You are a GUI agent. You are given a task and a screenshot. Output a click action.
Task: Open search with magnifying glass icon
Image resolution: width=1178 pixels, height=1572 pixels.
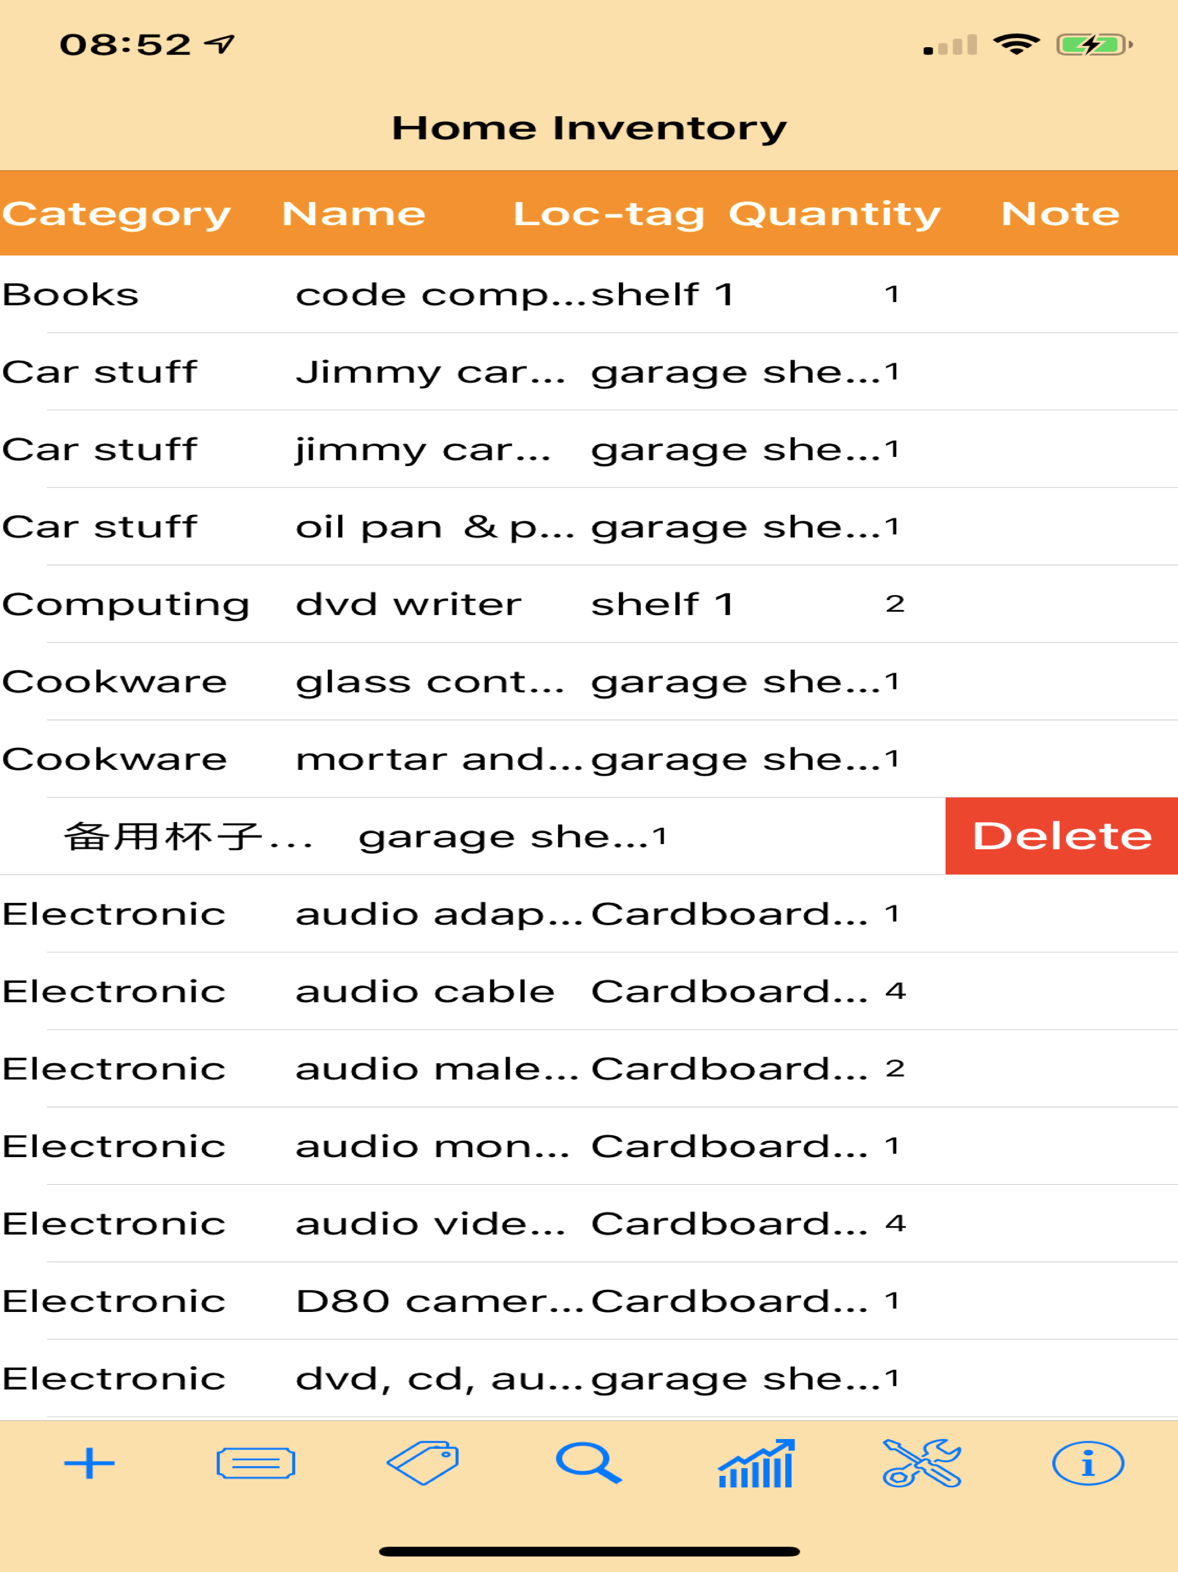[589, 1463]
